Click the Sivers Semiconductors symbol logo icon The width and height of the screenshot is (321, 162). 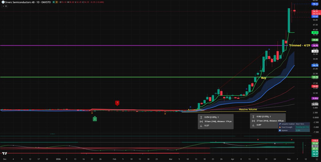coord(3,2)
